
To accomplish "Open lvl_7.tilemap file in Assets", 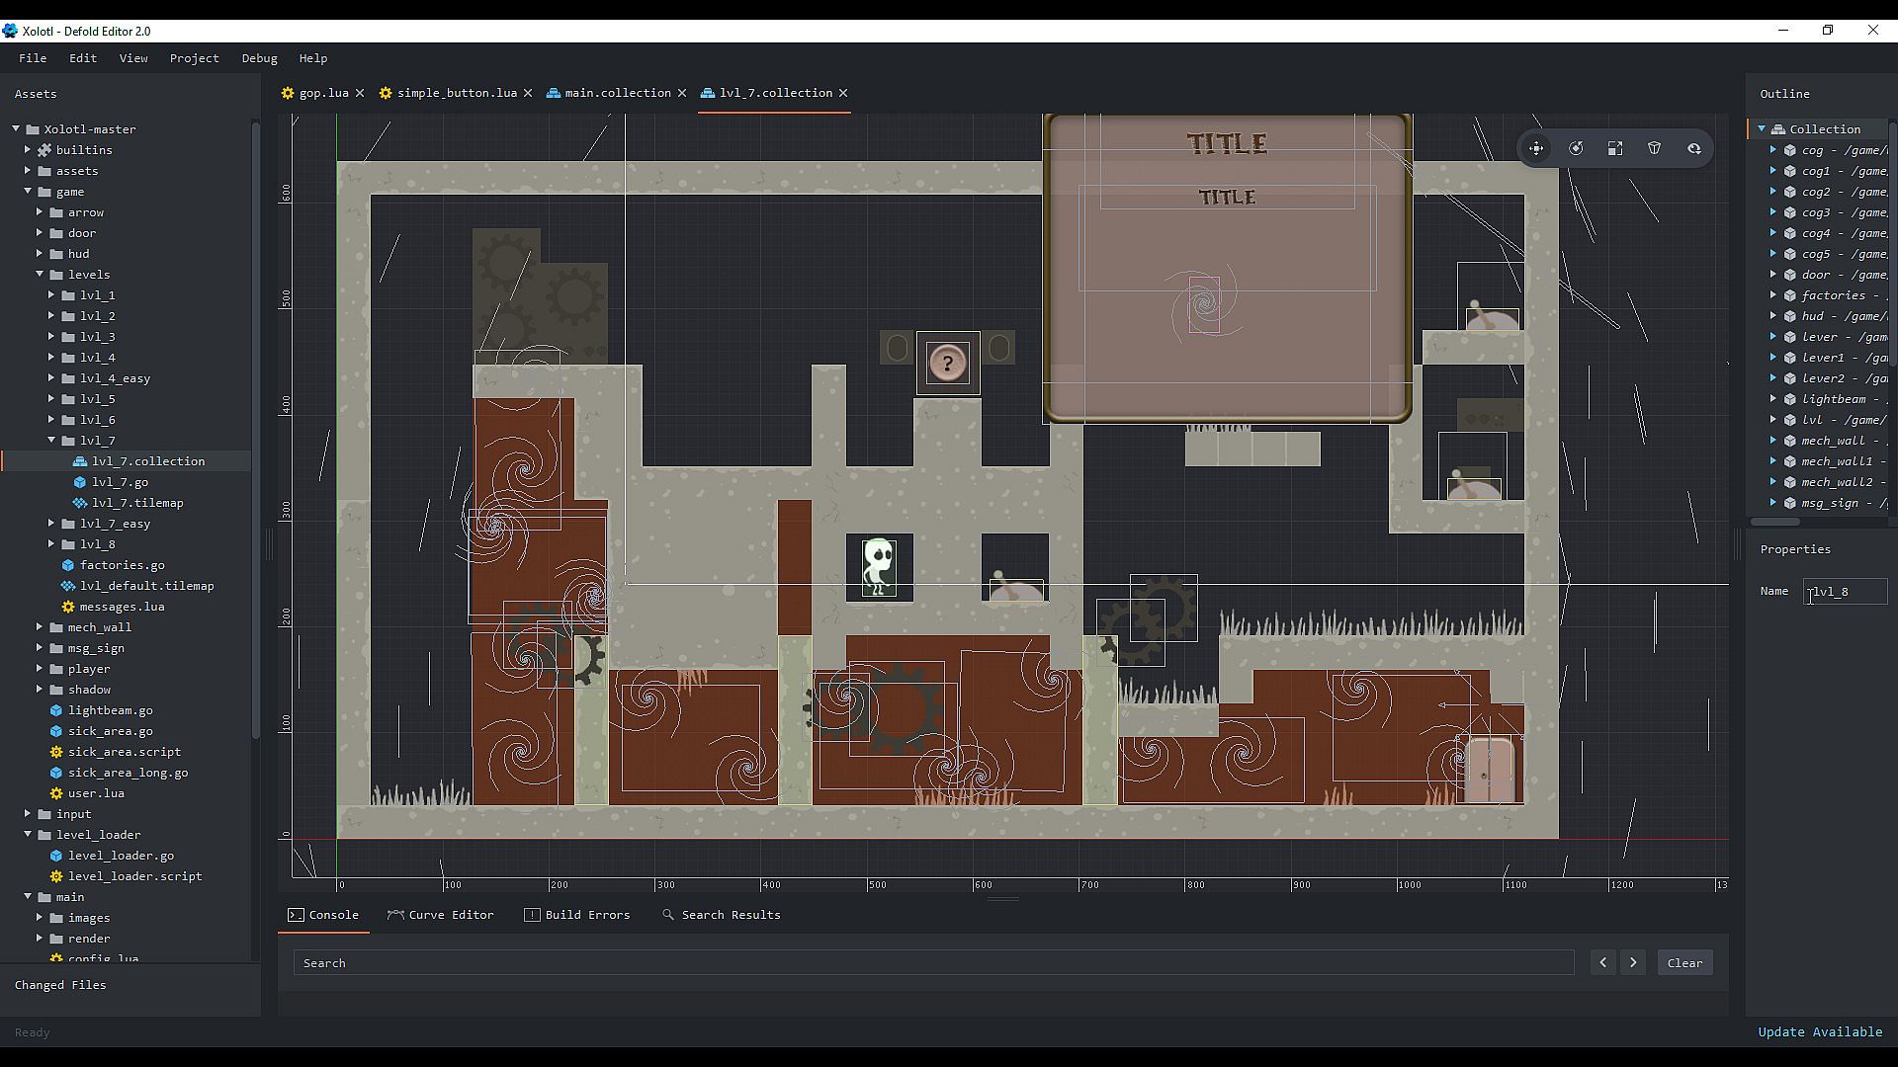I will pyautogui.click(x=137, y=503).
